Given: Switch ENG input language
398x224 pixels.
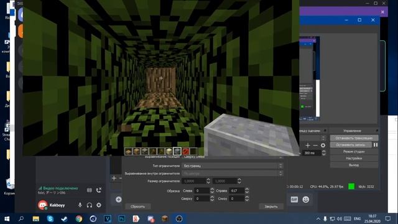Looking at the screenshot, I should [x=357, y=218].
